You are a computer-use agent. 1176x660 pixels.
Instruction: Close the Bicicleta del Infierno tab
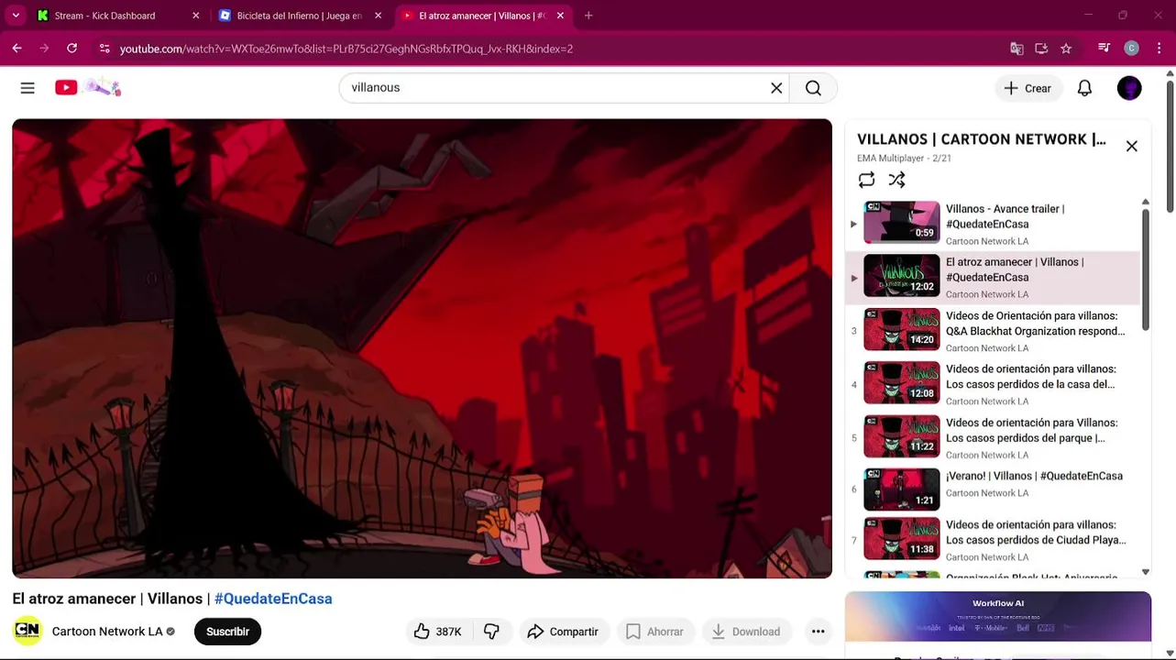tap(378, 16)
